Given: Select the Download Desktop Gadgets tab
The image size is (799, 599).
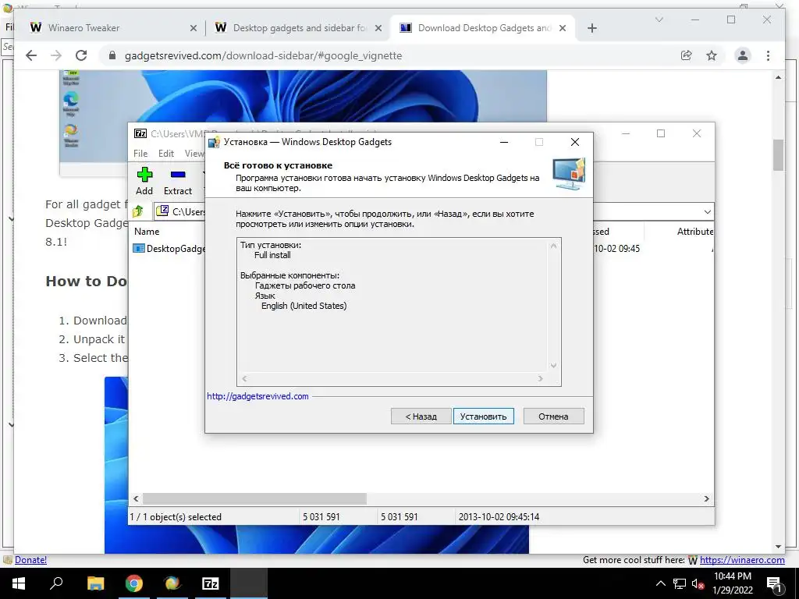Looking at the screenshot, I should (x=481, y=28).
